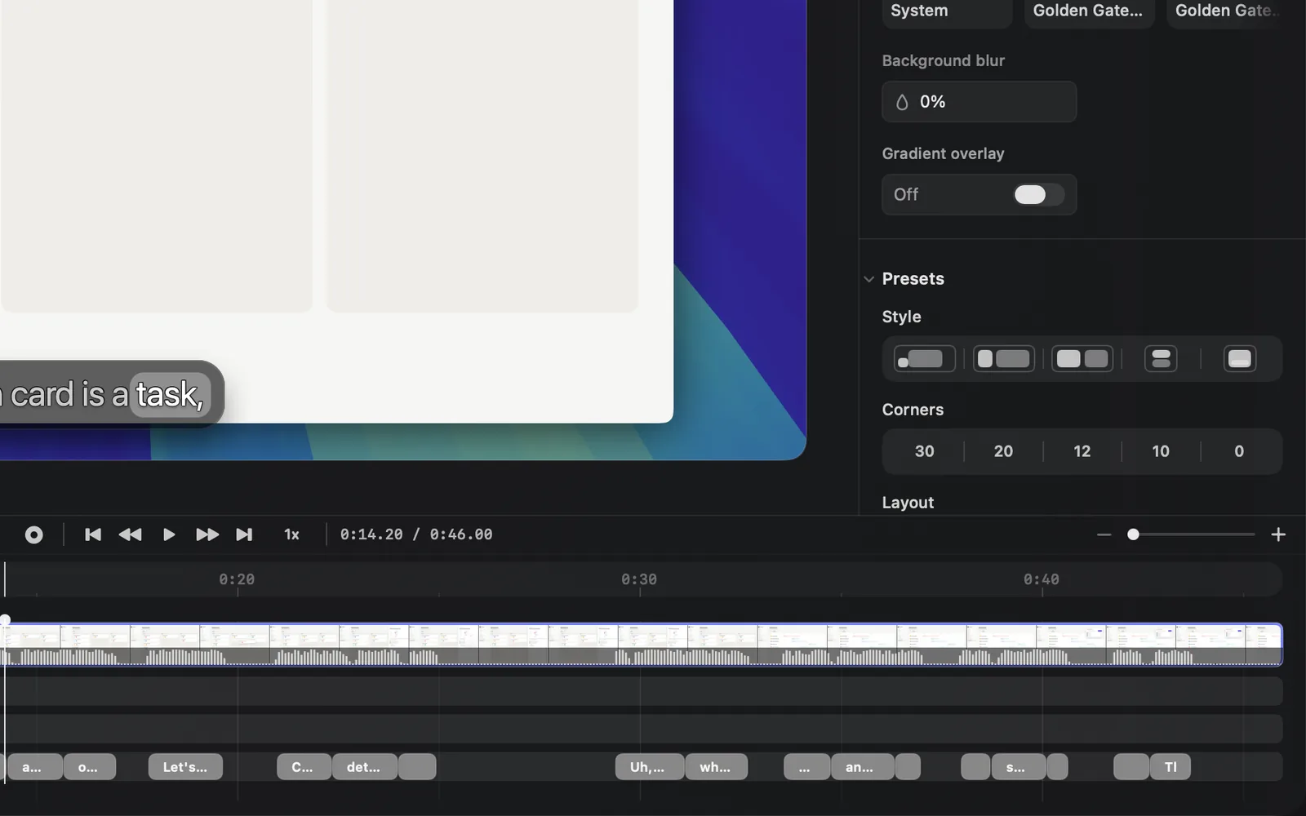Screen dimensions: 1306x816
Task: Collapse the Presets section
Action: (x=868, y=279)
